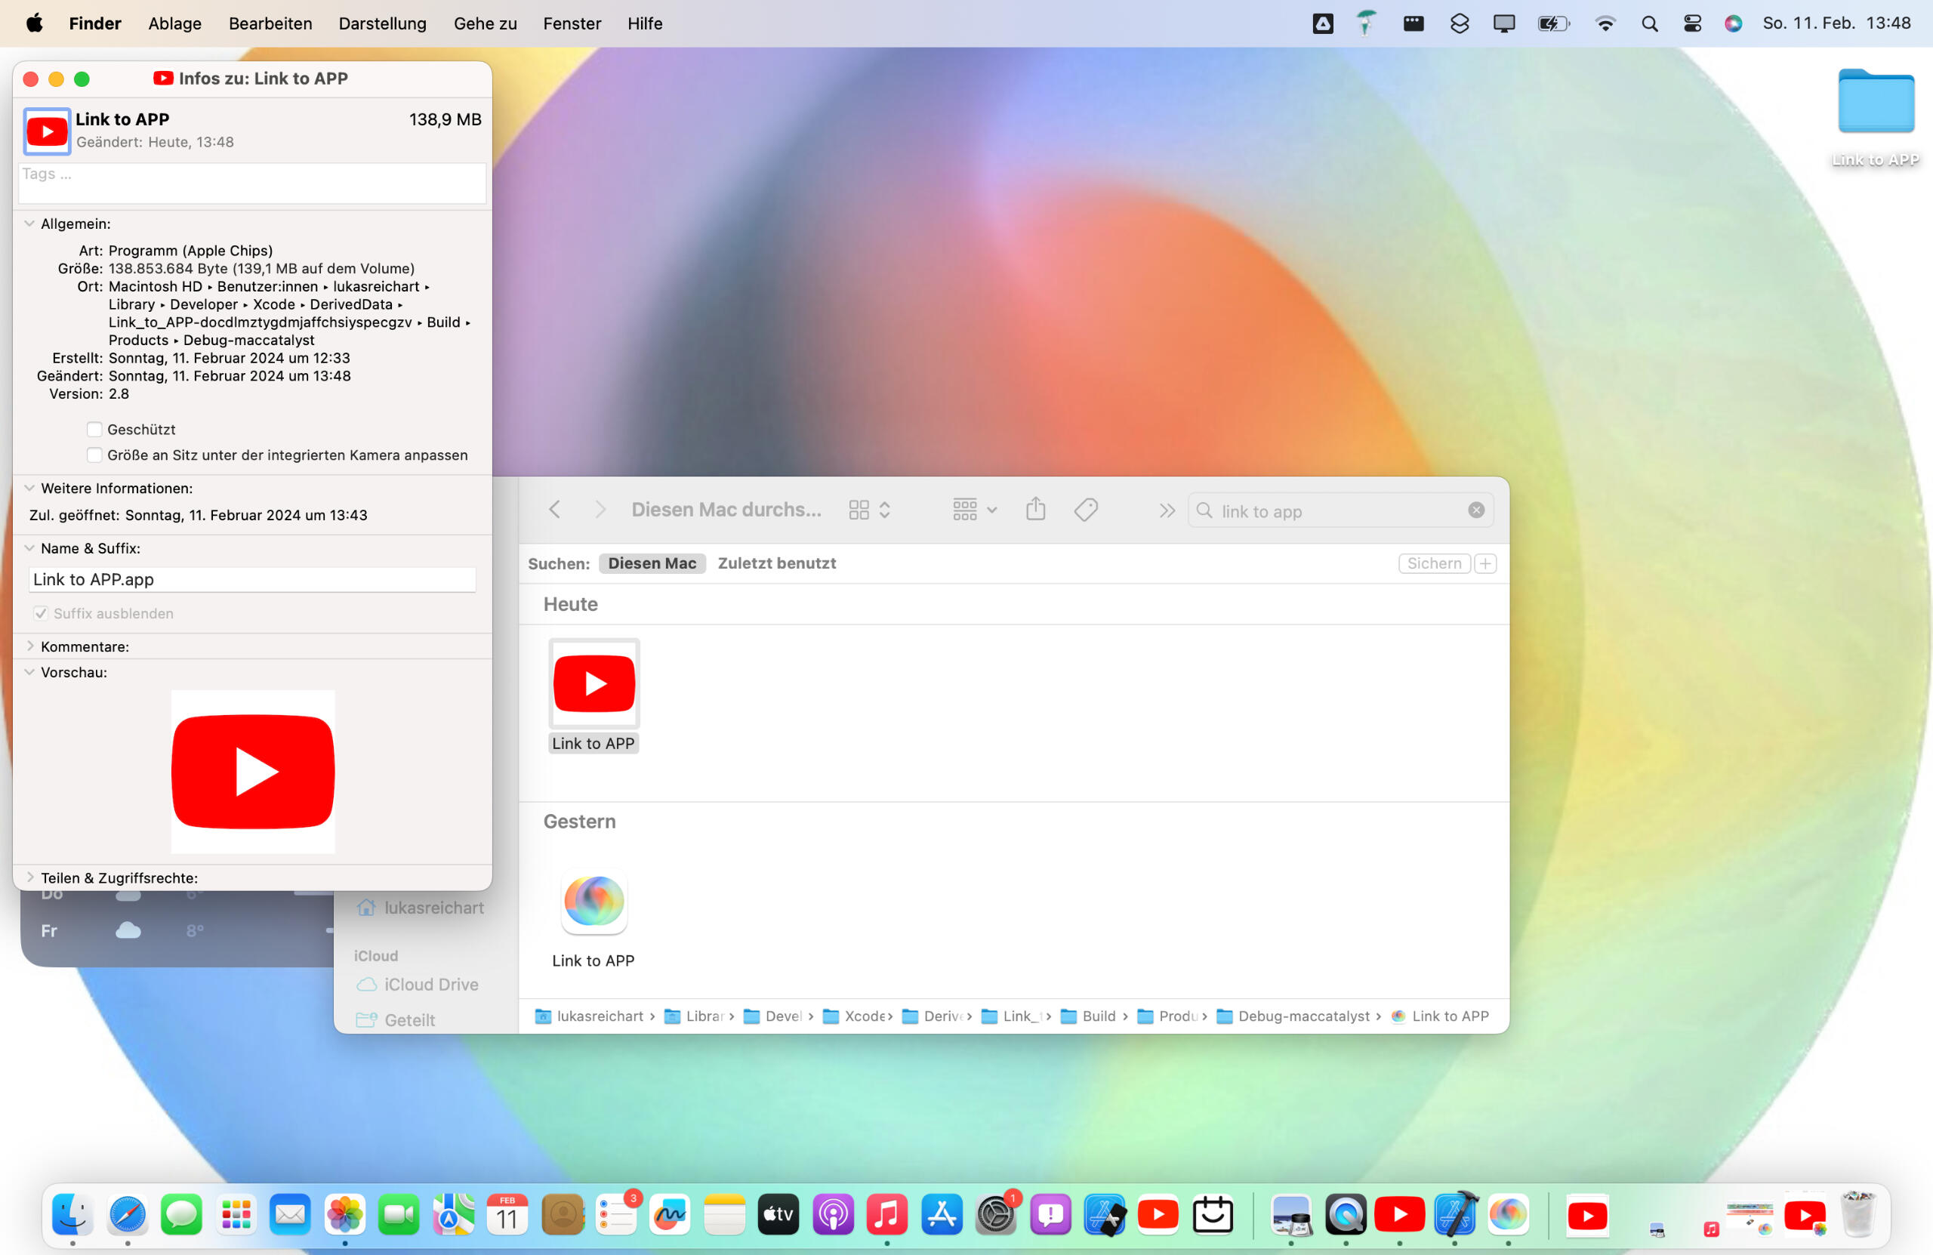Screen dimensions: 1933x1255
Task: Click the Name & Suffix text field
Action: [251, 579]
